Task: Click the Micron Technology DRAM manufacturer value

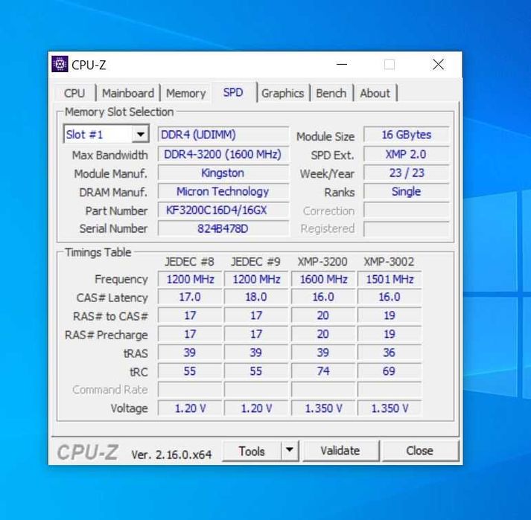Action: coord(223,191)
